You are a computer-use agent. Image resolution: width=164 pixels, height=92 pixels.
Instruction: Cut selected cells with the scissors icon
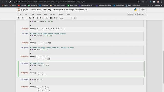coord(26,18)
